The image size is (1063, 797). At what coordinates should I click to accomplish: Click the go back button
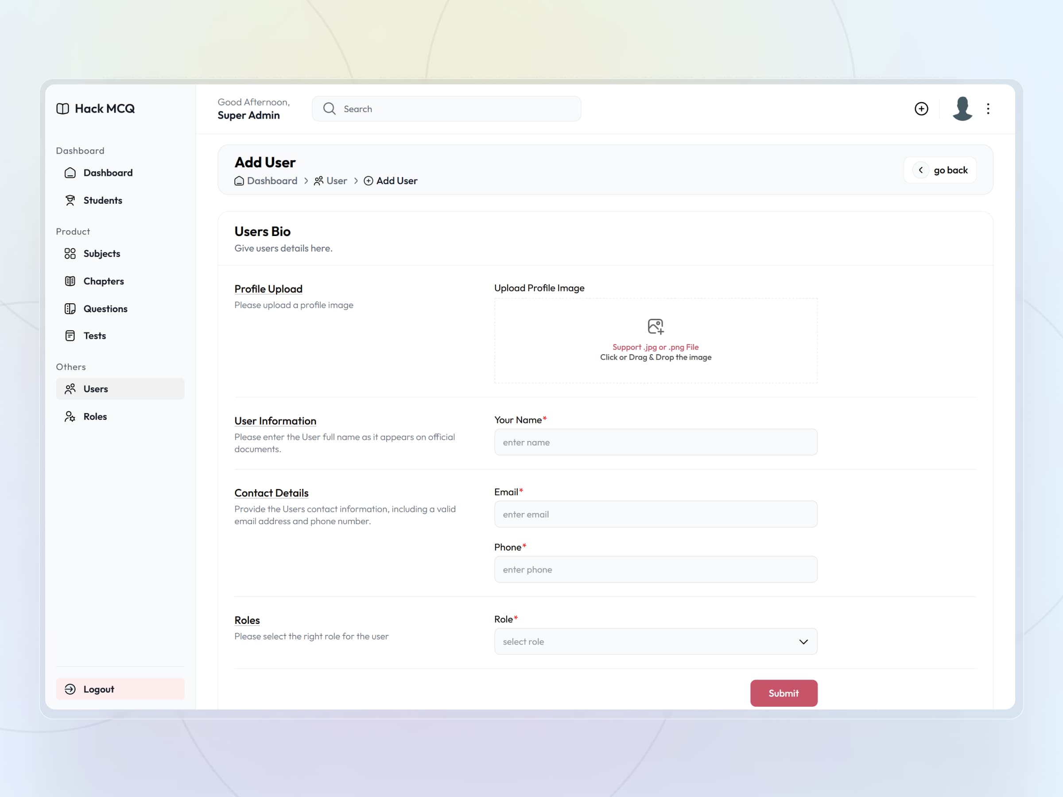tap(940, 170)
